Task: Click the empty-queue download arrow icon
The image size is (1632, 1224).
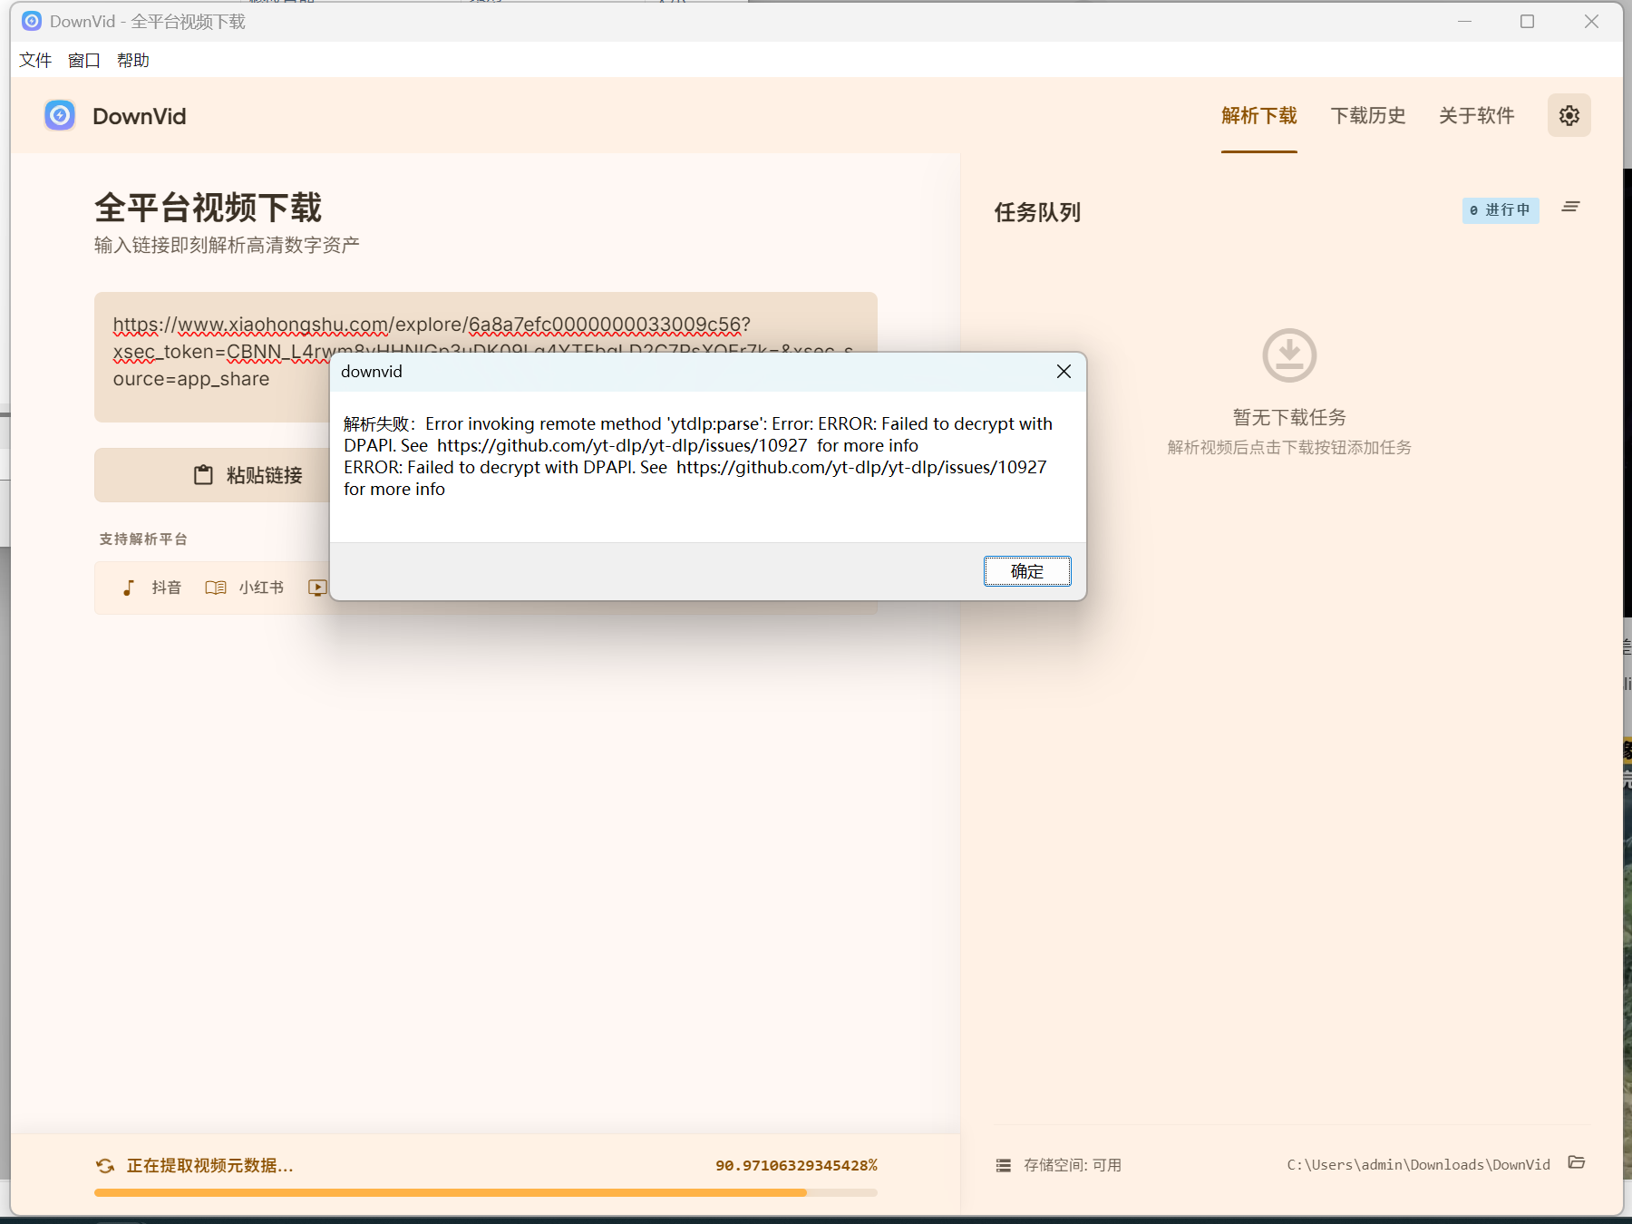Action: [1289, 355]
